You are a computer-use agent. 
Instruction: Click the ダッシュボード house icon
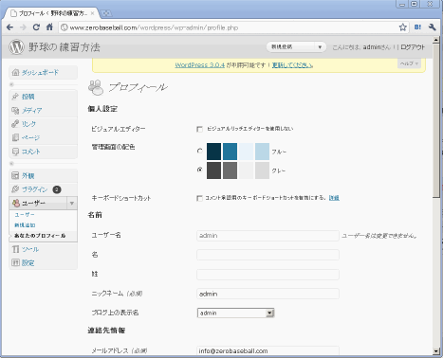tap(15, 72)
